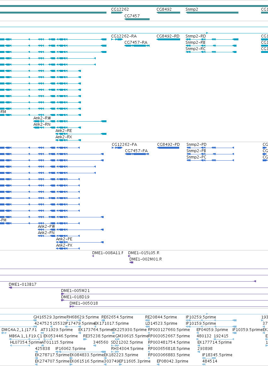Click BAC clone DME1-013B17
The height and width of the screenshot is (366, 268).
point(23,284)
